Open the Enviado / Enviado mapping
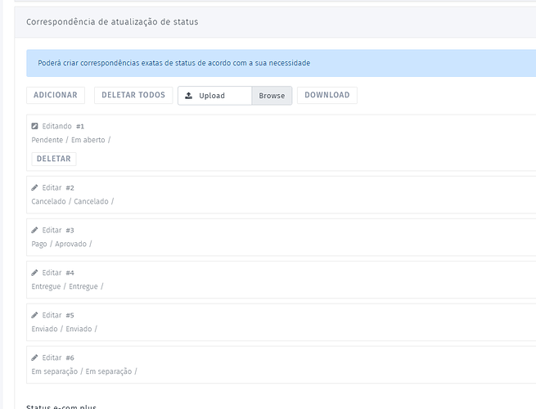Viewport: 536px width, 409px height. [x=64, y=329]
